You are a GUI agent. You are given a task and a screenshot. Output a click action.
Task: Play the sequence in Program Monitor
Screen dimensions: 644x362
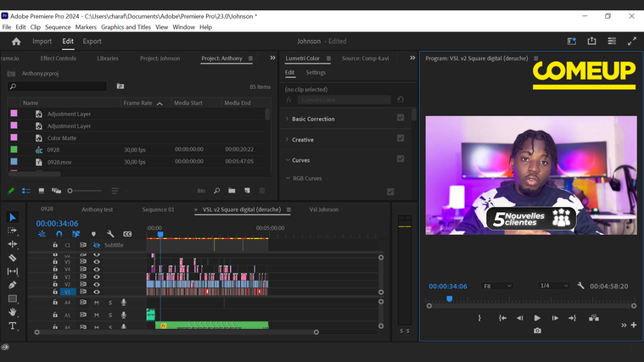(x=537, y=318)
